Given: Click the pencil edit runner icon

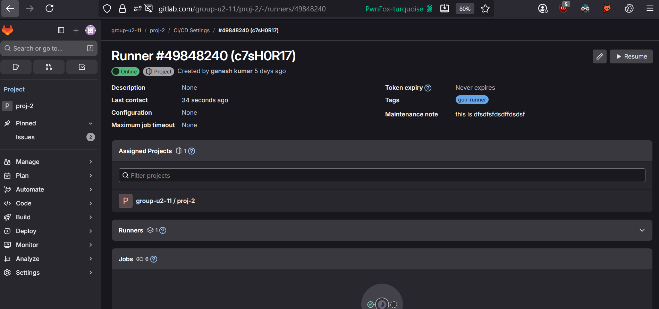Looking at the screenshot, I should click(599, 56).
